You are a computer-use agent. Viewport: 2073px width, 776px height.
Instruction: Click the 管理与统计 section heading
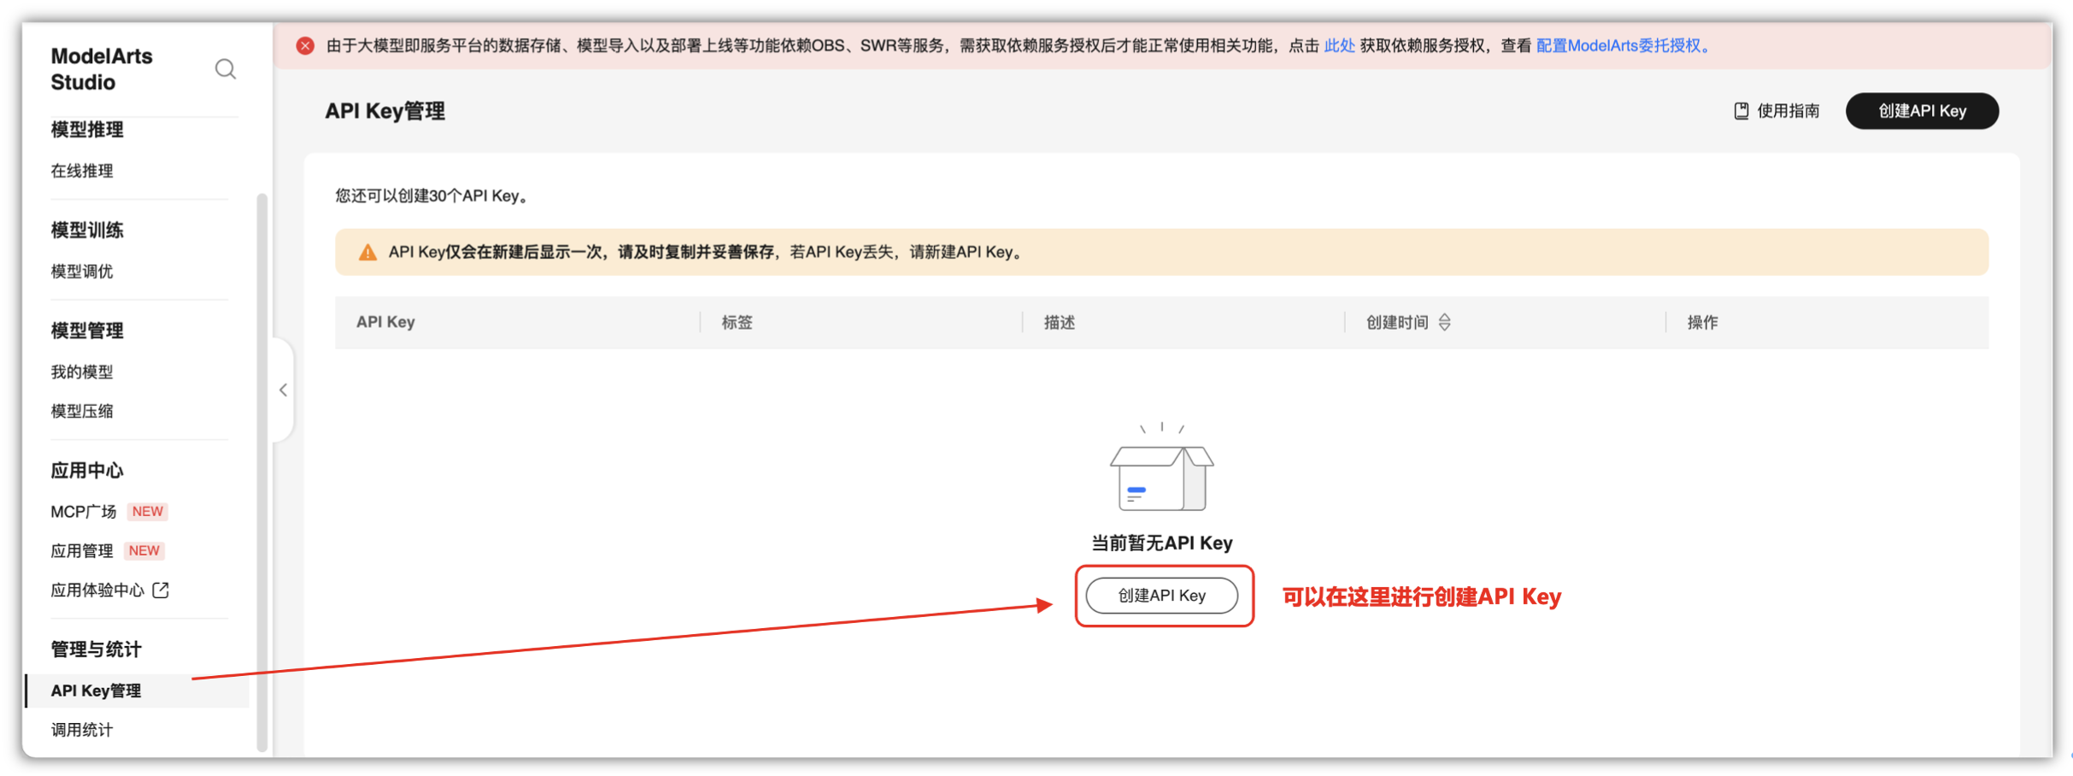(x=96, y=650)
